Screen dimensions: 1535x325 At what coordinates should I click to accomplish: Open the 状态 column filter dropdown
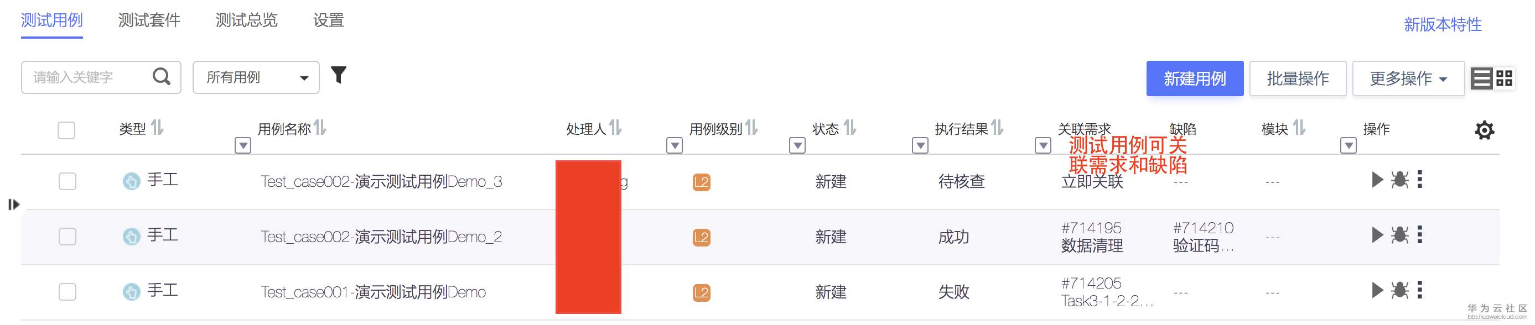(920, 145)
